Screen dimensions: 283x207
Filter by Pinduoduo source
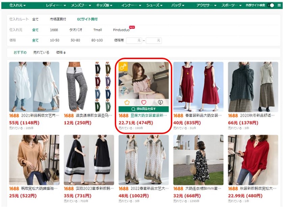point(121,30)
